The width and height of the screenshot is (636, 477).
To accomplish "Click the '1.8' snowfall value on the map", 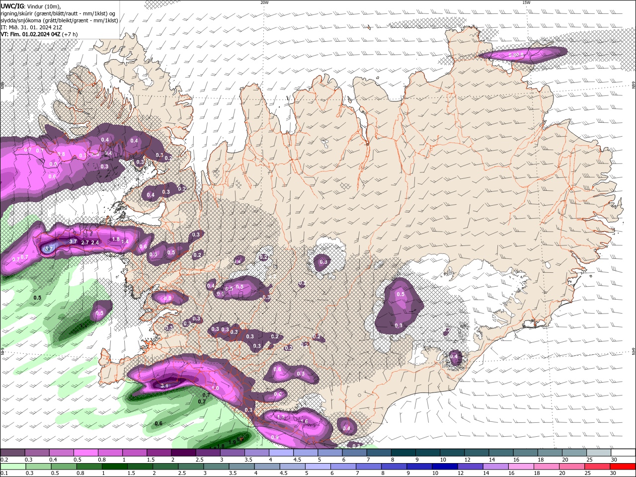I will click(x=116, y=239).
